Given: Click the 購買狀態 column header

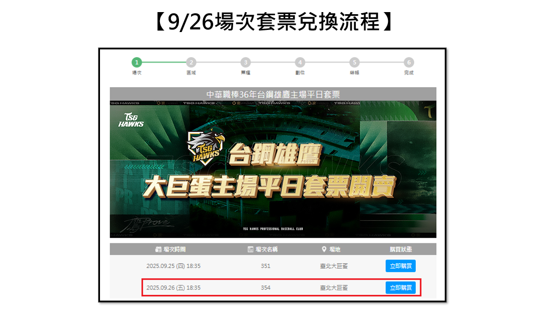Looking at the screenshot, I should [401, 250].
